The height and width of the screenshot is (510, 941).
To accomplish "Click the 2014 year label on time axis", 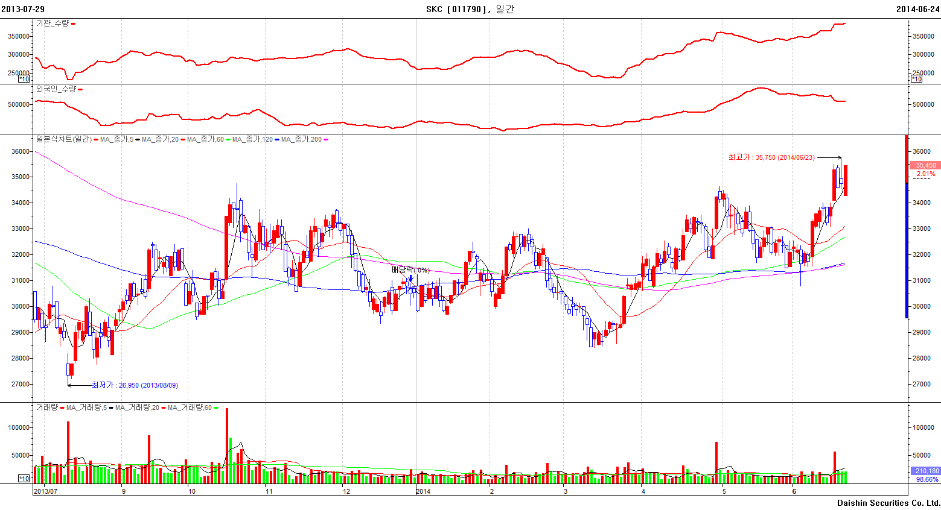I will click(x=423, y=491).
